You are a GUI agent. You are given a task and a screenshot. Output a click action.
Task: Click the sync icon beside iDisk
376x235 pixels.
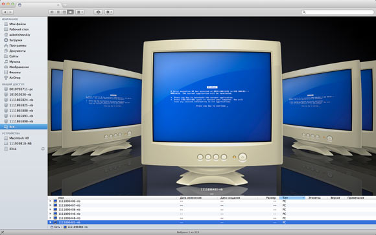[x=43, y=149]
